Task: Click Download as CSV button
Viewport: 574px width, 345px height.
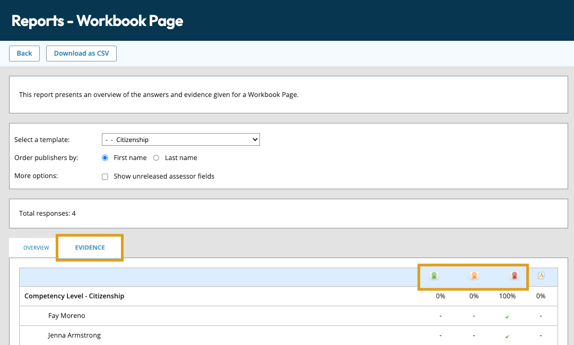Action: coord(81,54)
